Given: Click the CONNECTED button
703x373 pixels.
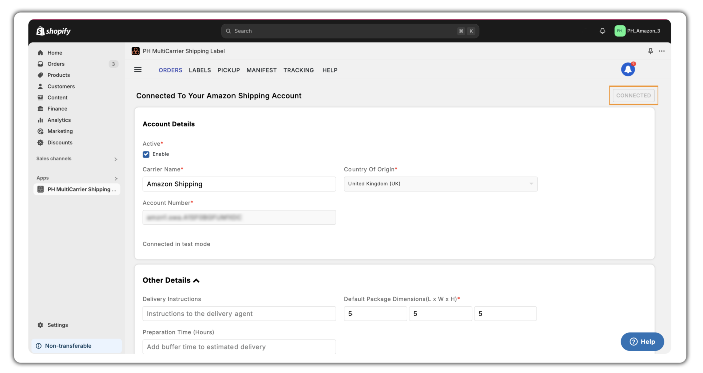Looking at the screenshot, I should pyautogui.click(x=633, y=95).
